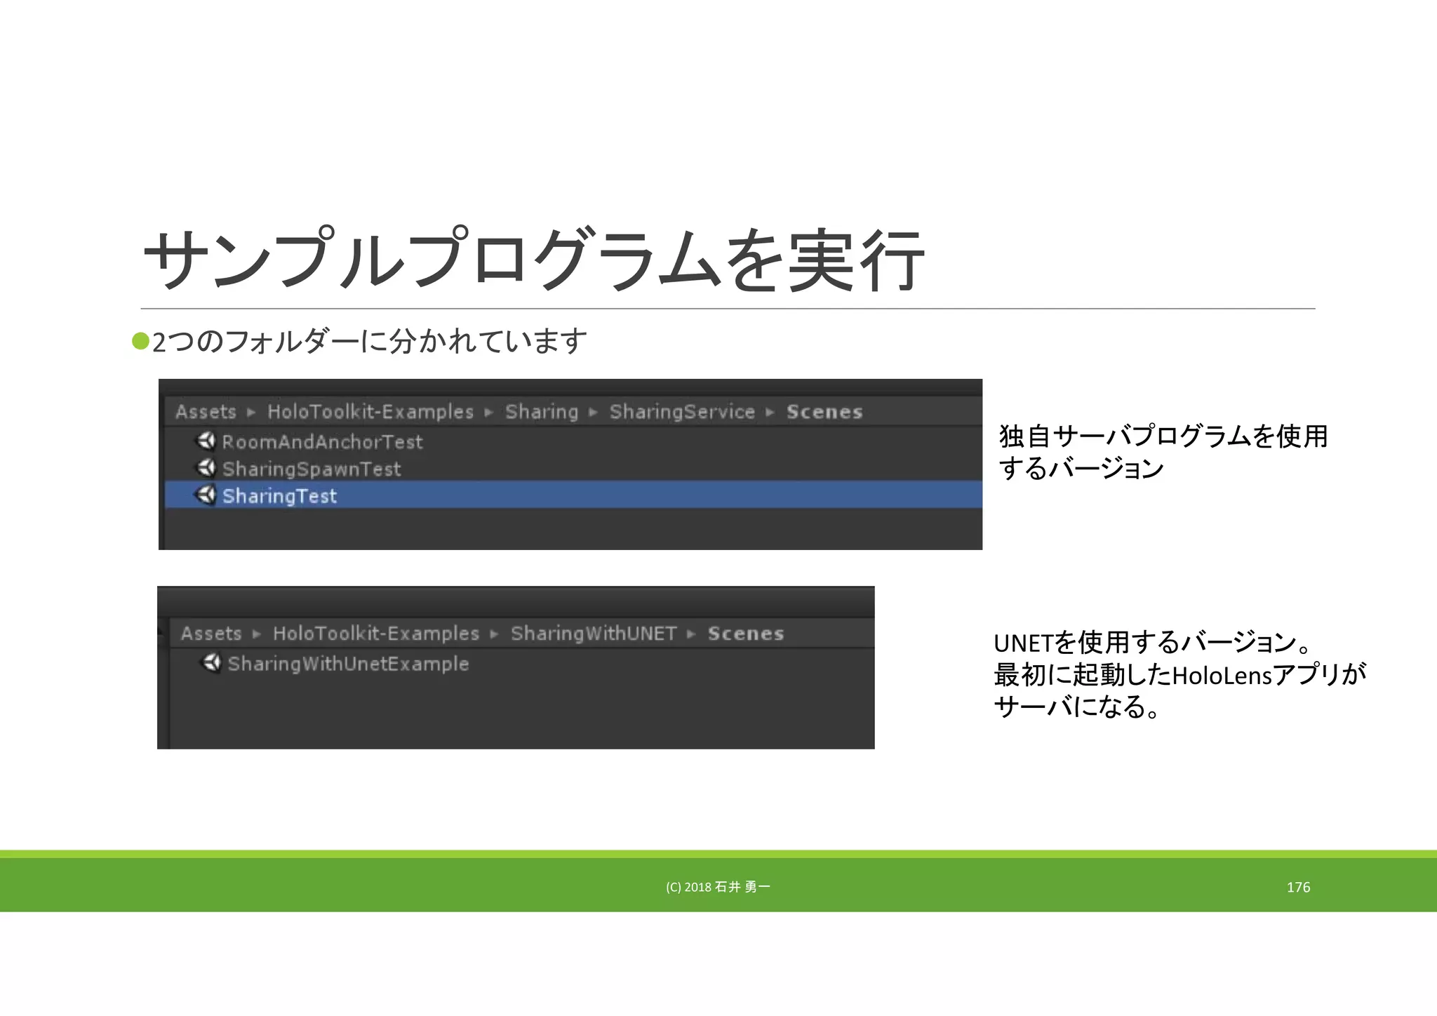Click Scenes in the SharingService breadcrumb
This screenshot has height=1016, width=1437.
[x=824, y=412]
